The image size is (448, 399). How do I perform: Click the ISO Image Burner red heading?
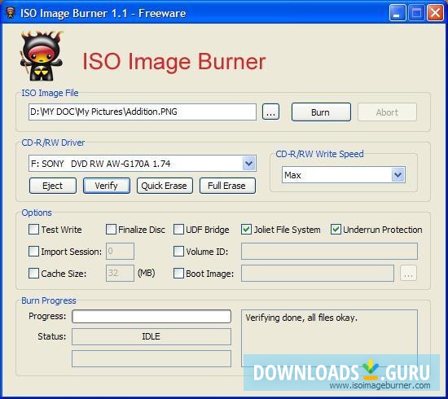pos(174,61)
